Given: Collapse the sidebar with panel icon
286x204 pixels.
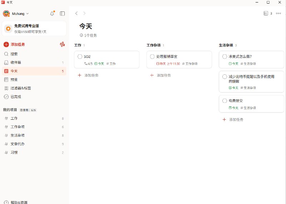Looking at the screenshot, I should 62,14.
